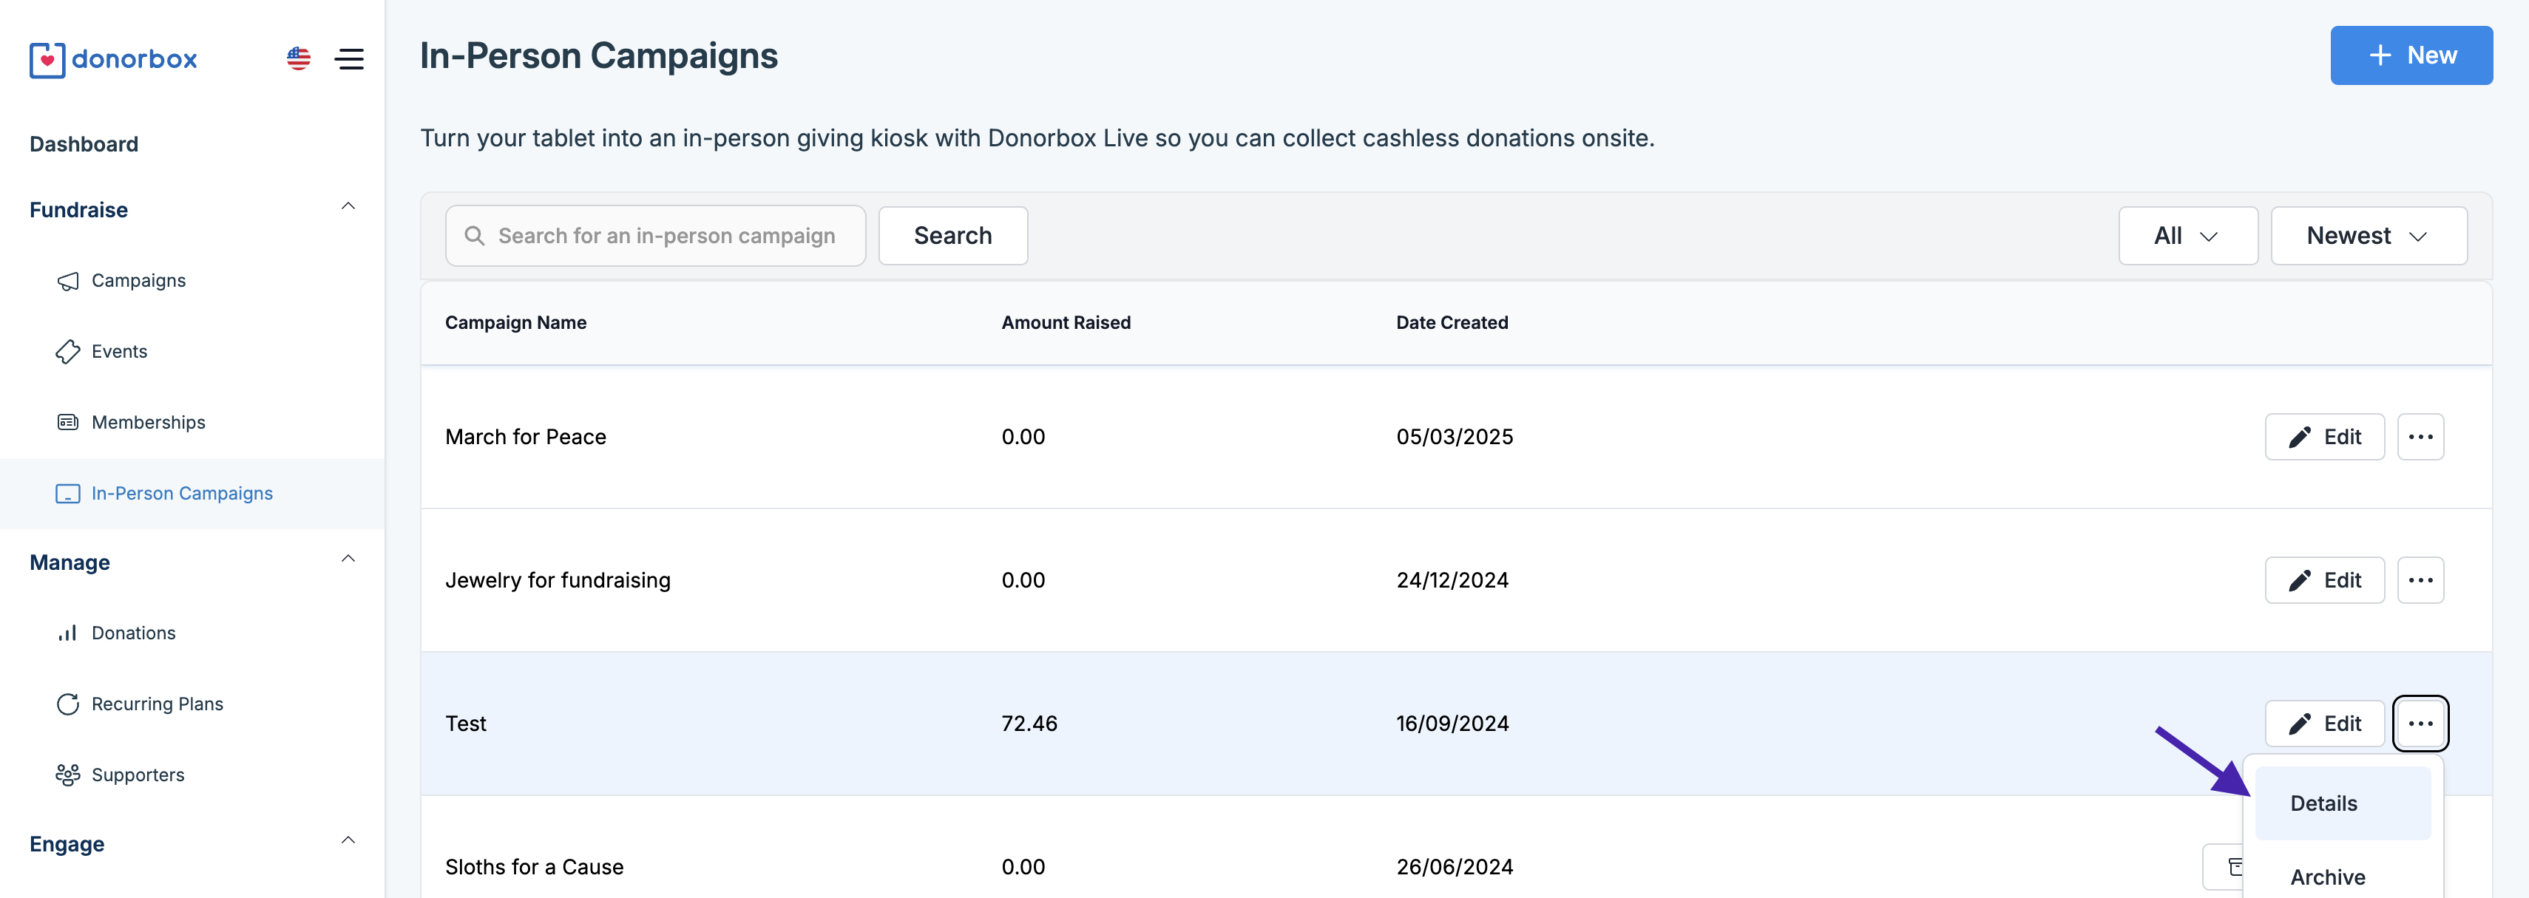Image resolution: width=2529 pixels, height=898 pixels.
Task: Open Campaigns via its megaphone icon
Action: point(68,281)
